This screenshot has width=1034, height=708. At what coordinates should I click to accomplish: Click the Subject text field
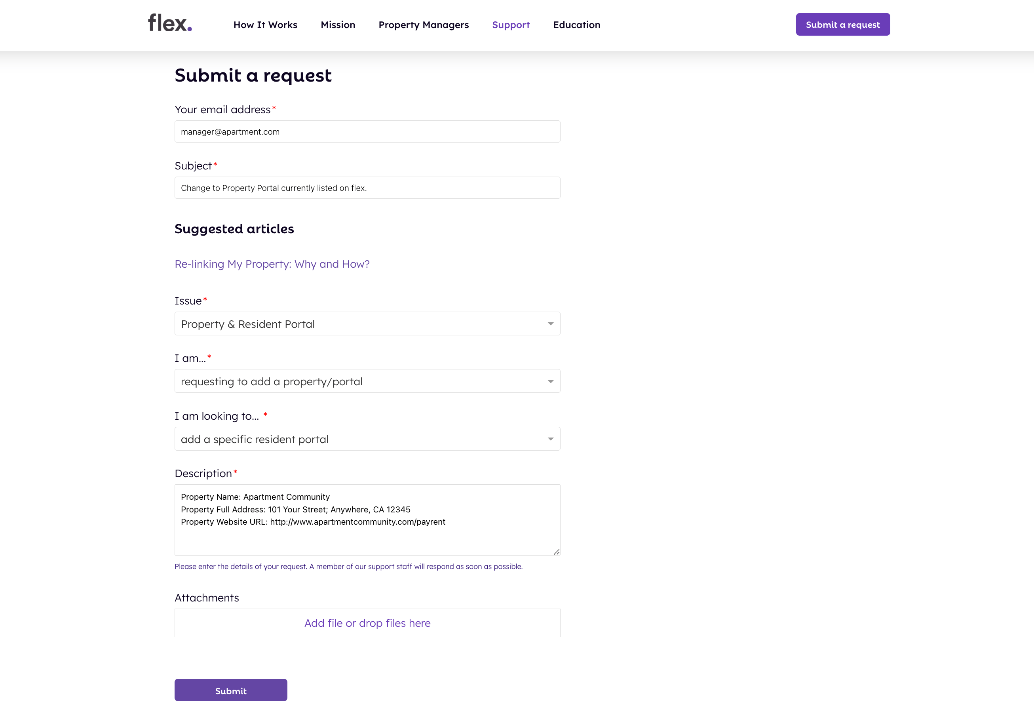coord(367,187)
